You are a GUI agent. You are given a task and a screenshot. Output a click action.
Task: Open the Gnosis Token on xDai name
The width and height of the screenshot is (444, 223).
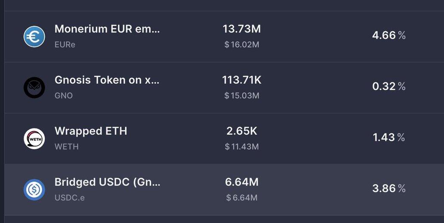coord(107,80)
